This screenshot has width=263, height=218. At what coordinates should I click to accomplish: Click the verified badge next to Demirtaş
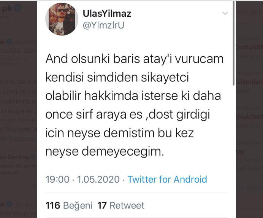(33, 157)
